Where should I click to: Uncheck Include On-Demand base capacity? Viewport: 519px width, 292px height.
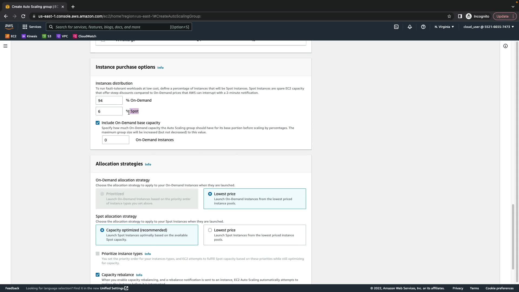[x=98, y=123]
